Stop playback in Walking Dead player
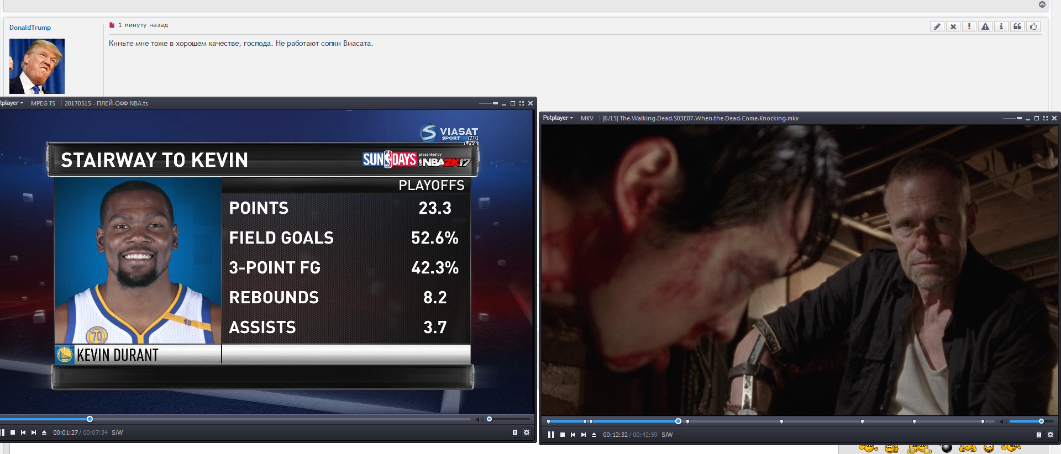Screen dimensions: 1061x454 (x=563, y=435)
